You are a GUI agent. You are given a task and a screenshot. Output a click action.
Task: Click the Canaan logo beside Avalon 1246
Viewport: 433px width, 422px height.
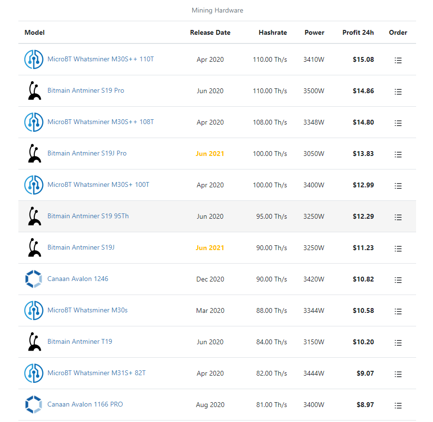(x=34, y=279)
